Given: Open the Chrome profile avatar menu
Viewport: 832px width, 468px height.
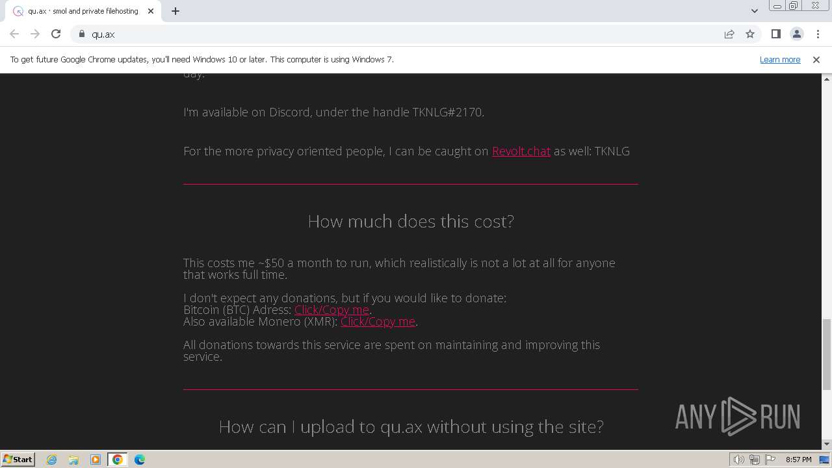Looking at the screenshot, I should click(796, 34).
